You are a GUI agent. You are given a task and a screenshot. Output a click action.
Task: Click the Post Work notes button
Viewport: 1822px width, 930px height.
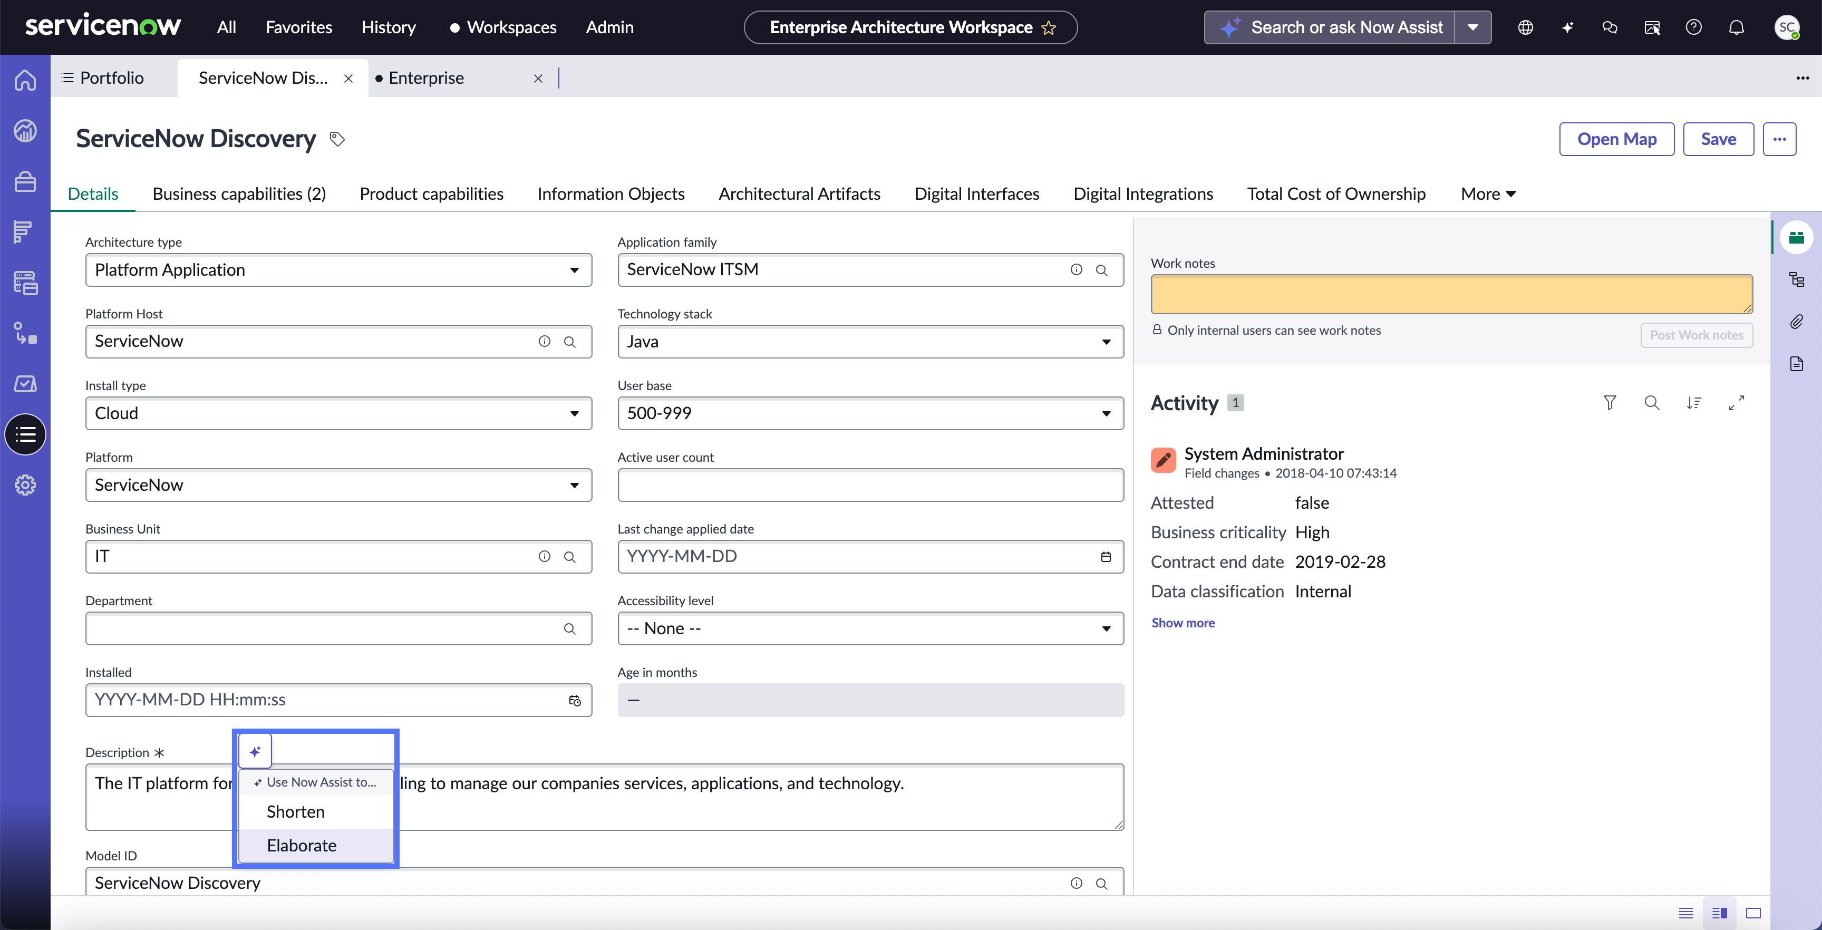[x=1696, y=335]
